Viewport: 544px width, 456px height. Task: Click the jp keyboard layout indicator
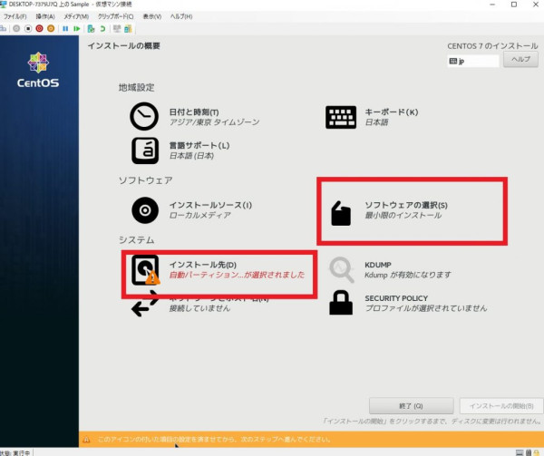pyautogui.click(x=472, y=61)
